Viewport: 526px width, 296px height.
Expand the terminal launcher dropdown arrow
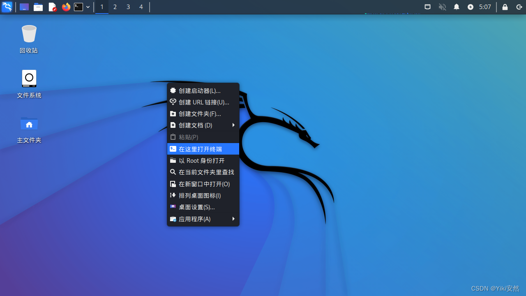(88, 7)
